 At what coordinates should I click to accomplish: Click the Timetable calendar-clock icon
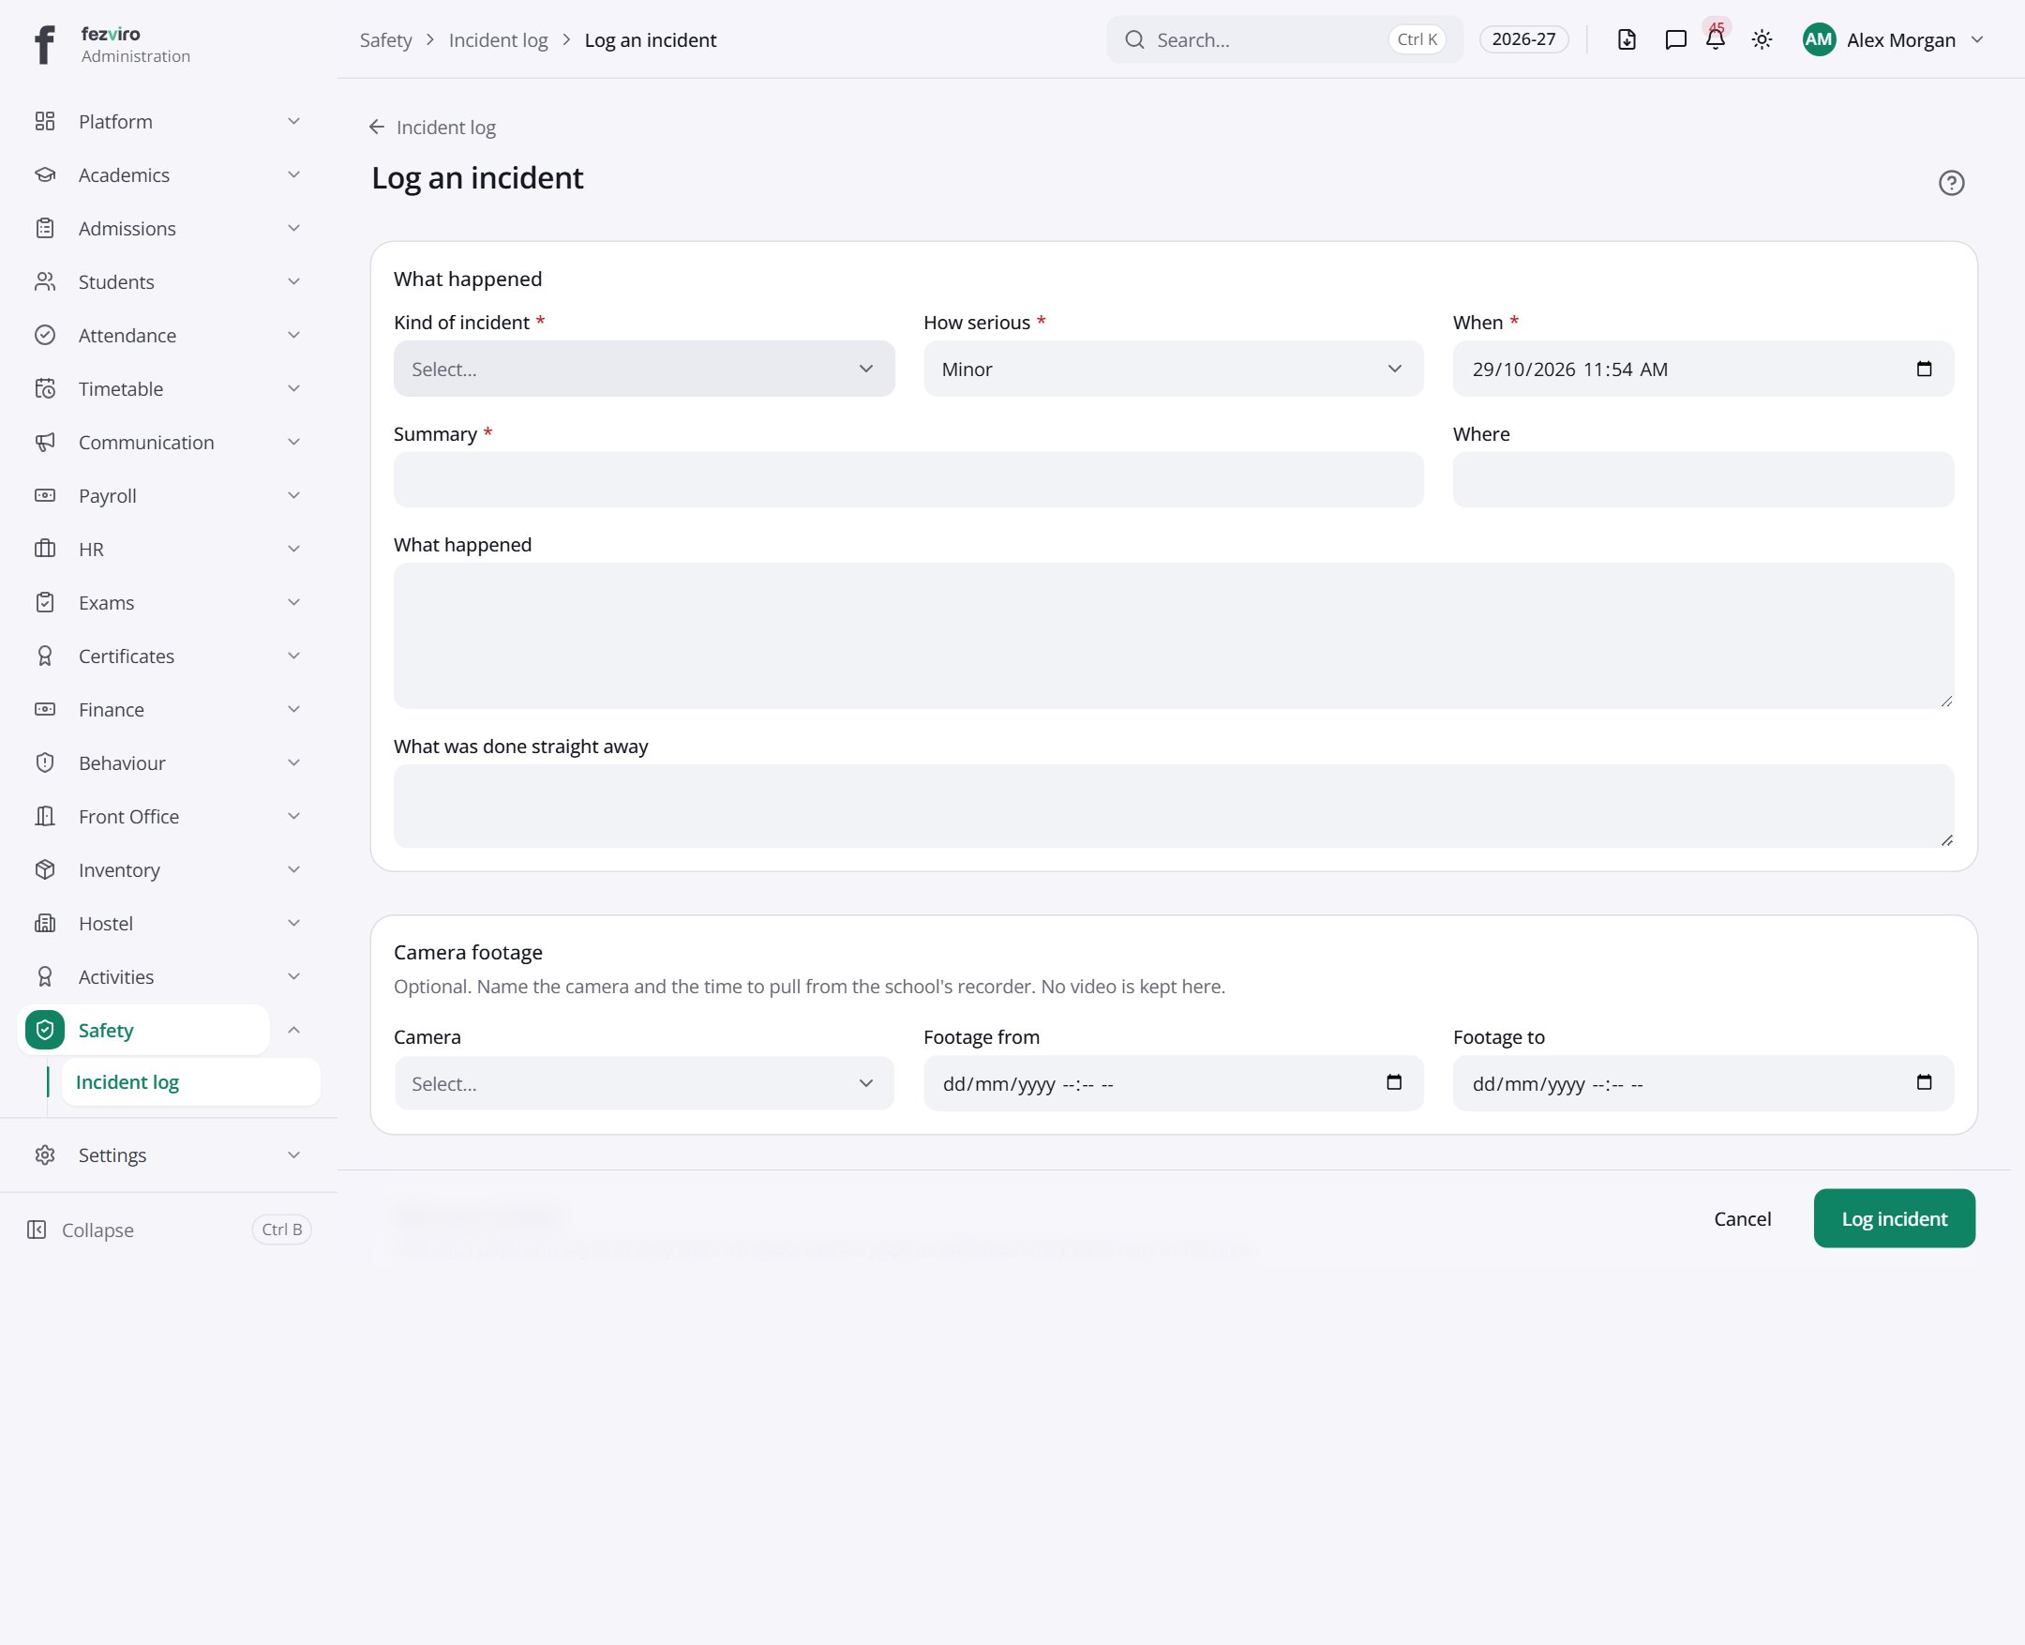[x=44, y=388]
